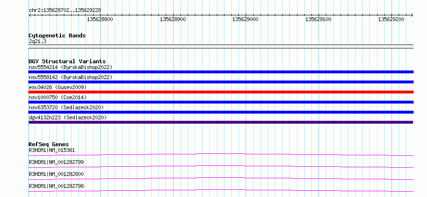
Task: Select R3HDM1|NM_001282800 transcript label
Action: (x=56, y=174)
